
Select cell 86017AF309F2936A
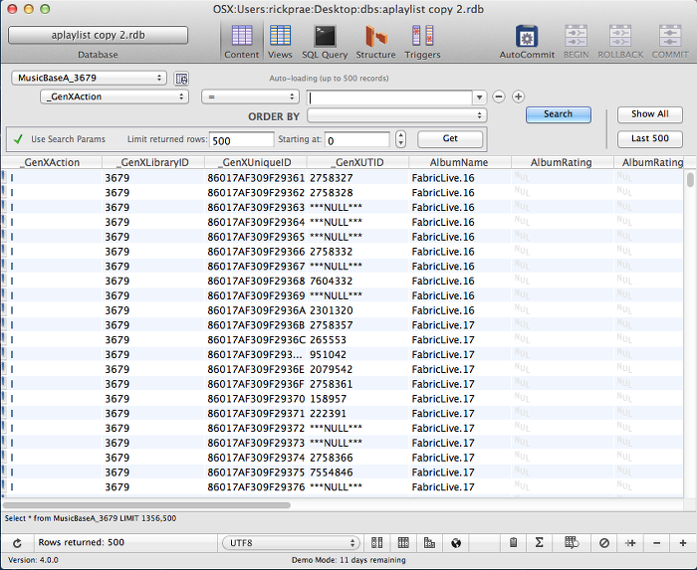(256, 310)
